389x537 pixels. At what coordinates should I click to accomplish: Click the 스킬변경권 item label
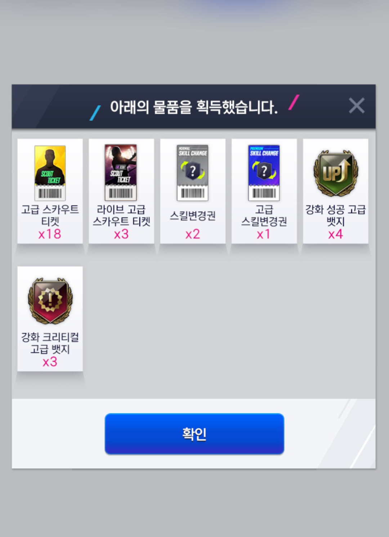pyautogui.click(x=193, y=216)
